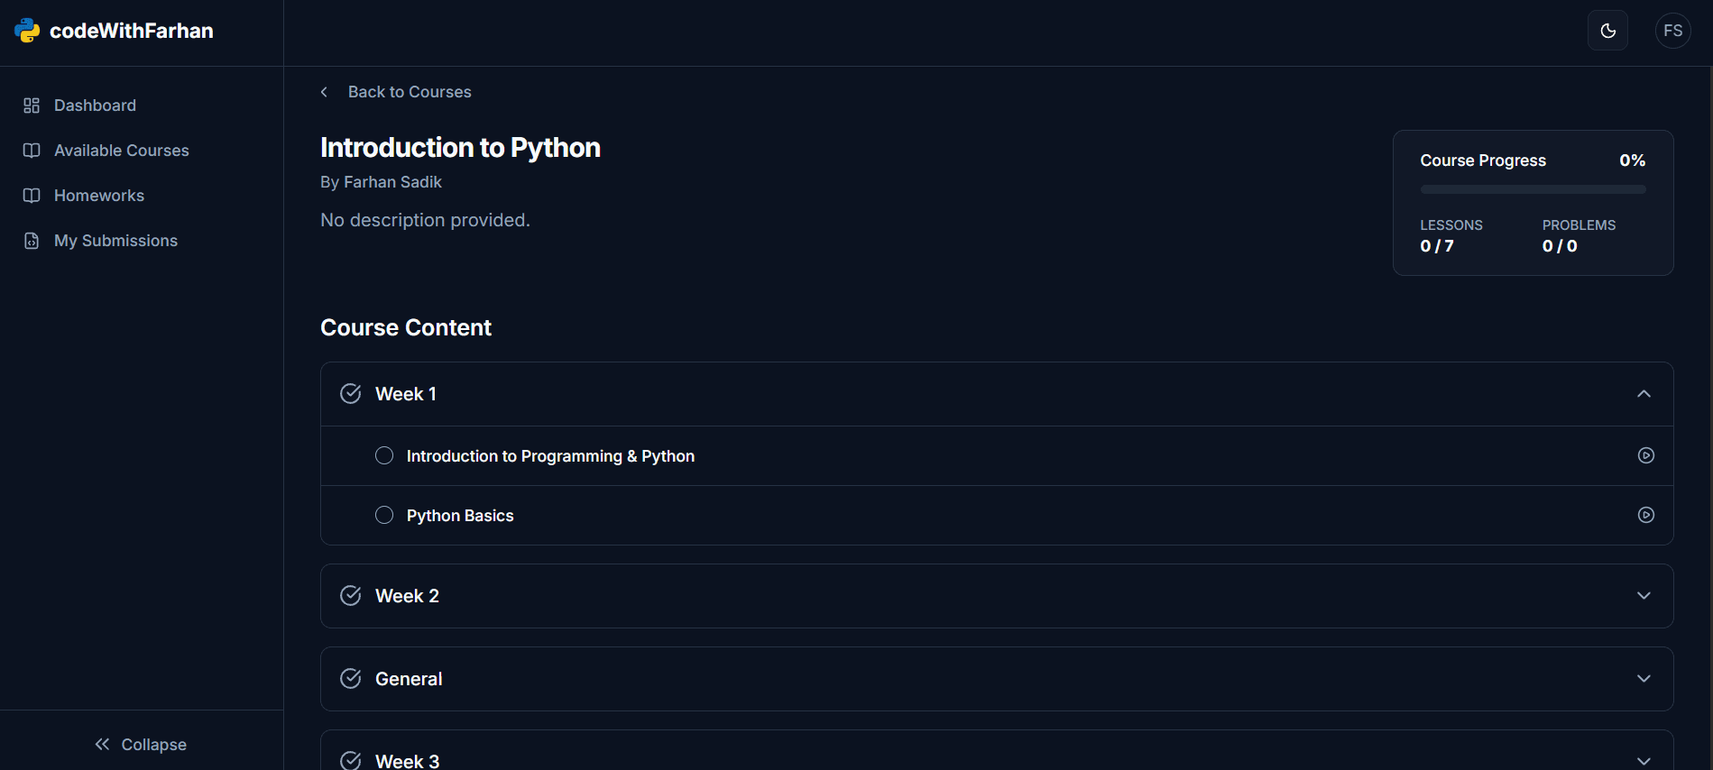Click the General section header title
Viewport: 1713px width, 770px height.
409,679
